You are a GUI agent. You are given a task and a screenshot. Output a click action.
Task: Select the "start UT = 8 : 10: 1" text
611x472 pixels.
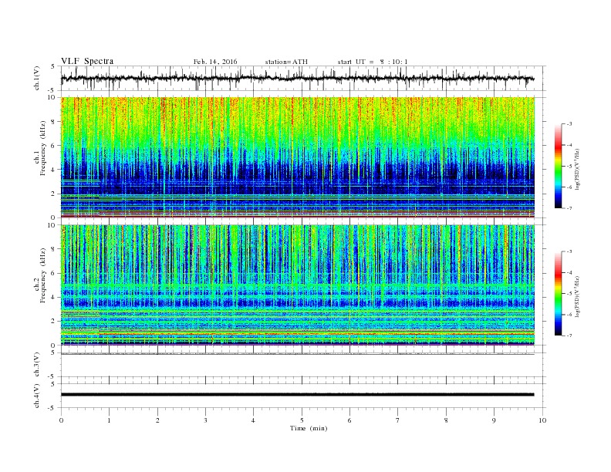373,62
